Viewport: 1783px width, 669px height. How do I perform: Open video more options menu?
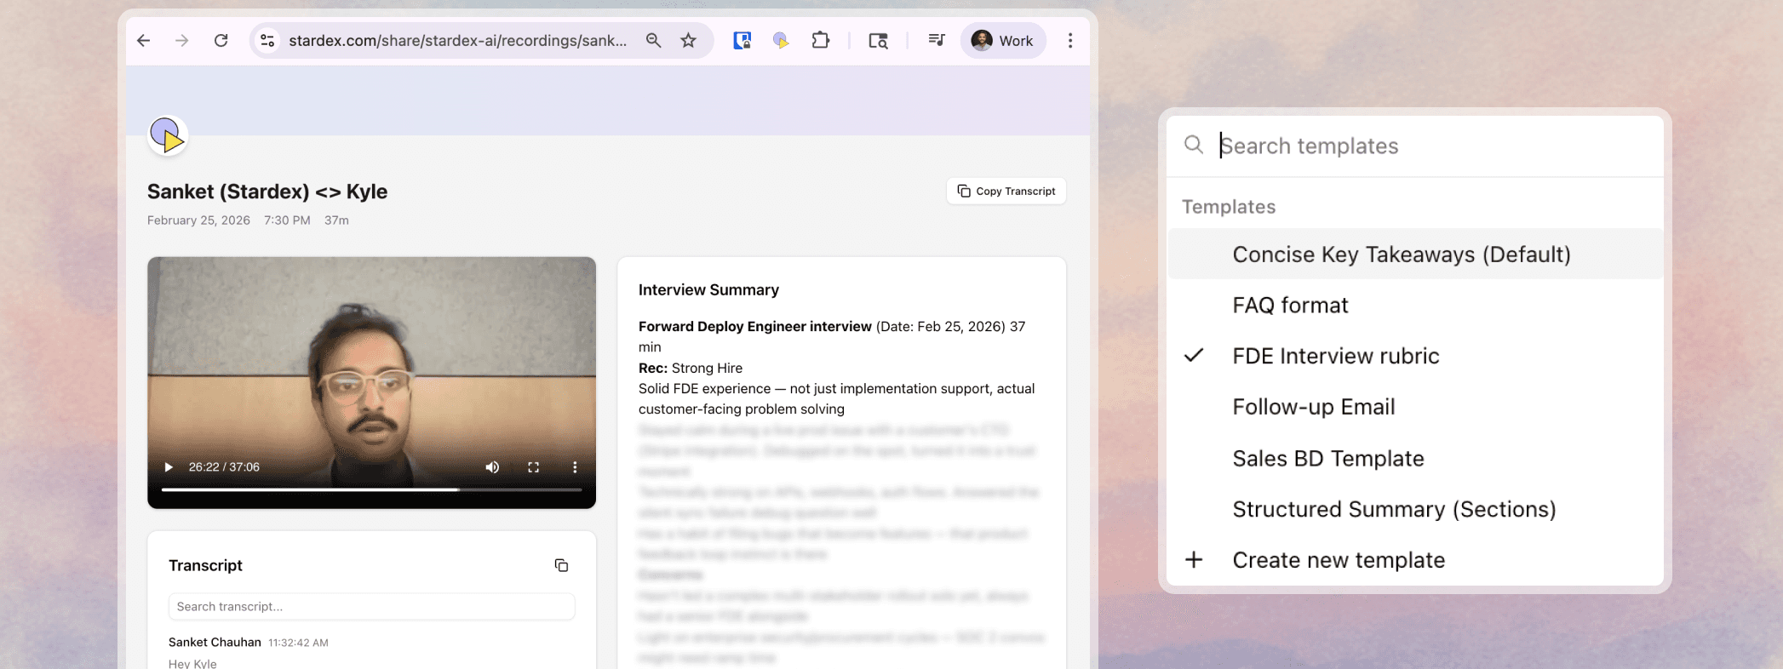tap(575, 467)
